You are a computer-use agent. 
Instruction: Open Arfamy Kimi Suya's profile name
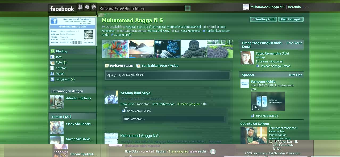click(135, 93)
